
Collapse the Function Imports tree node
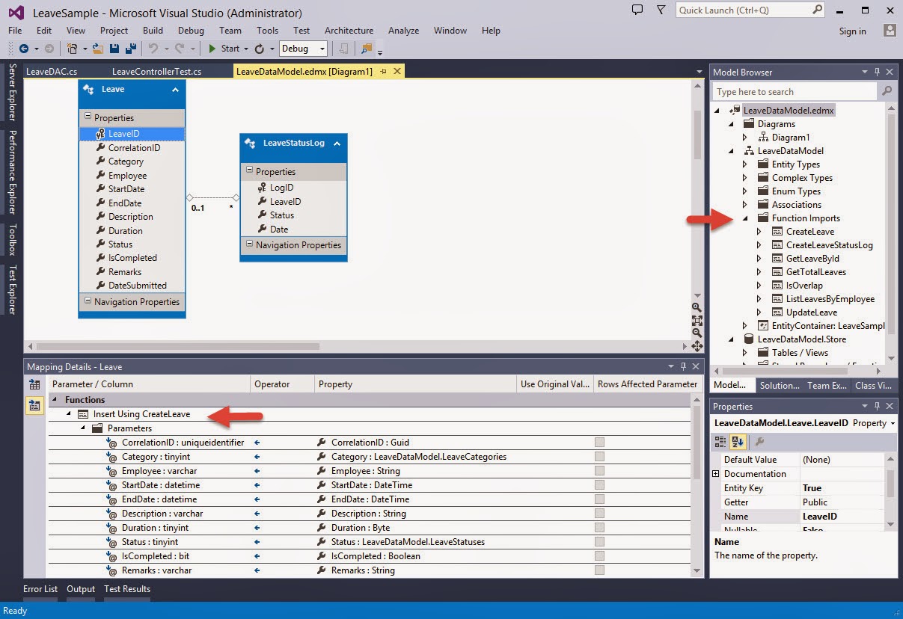tap(744, 218)
